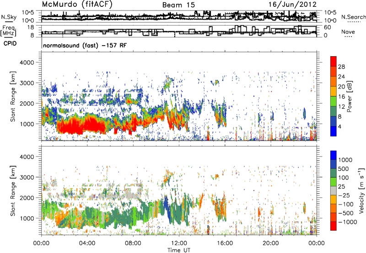The height and width of the screenshot is (253, 366).
Task: Click 'normalsound (fast) -157 RF' text
Action: [x=85, y=45]
